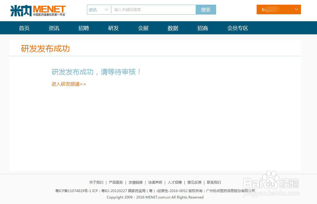Switch to the 资讯 navigation tab
The image size is (317, 204).
(x=54, y=28)
